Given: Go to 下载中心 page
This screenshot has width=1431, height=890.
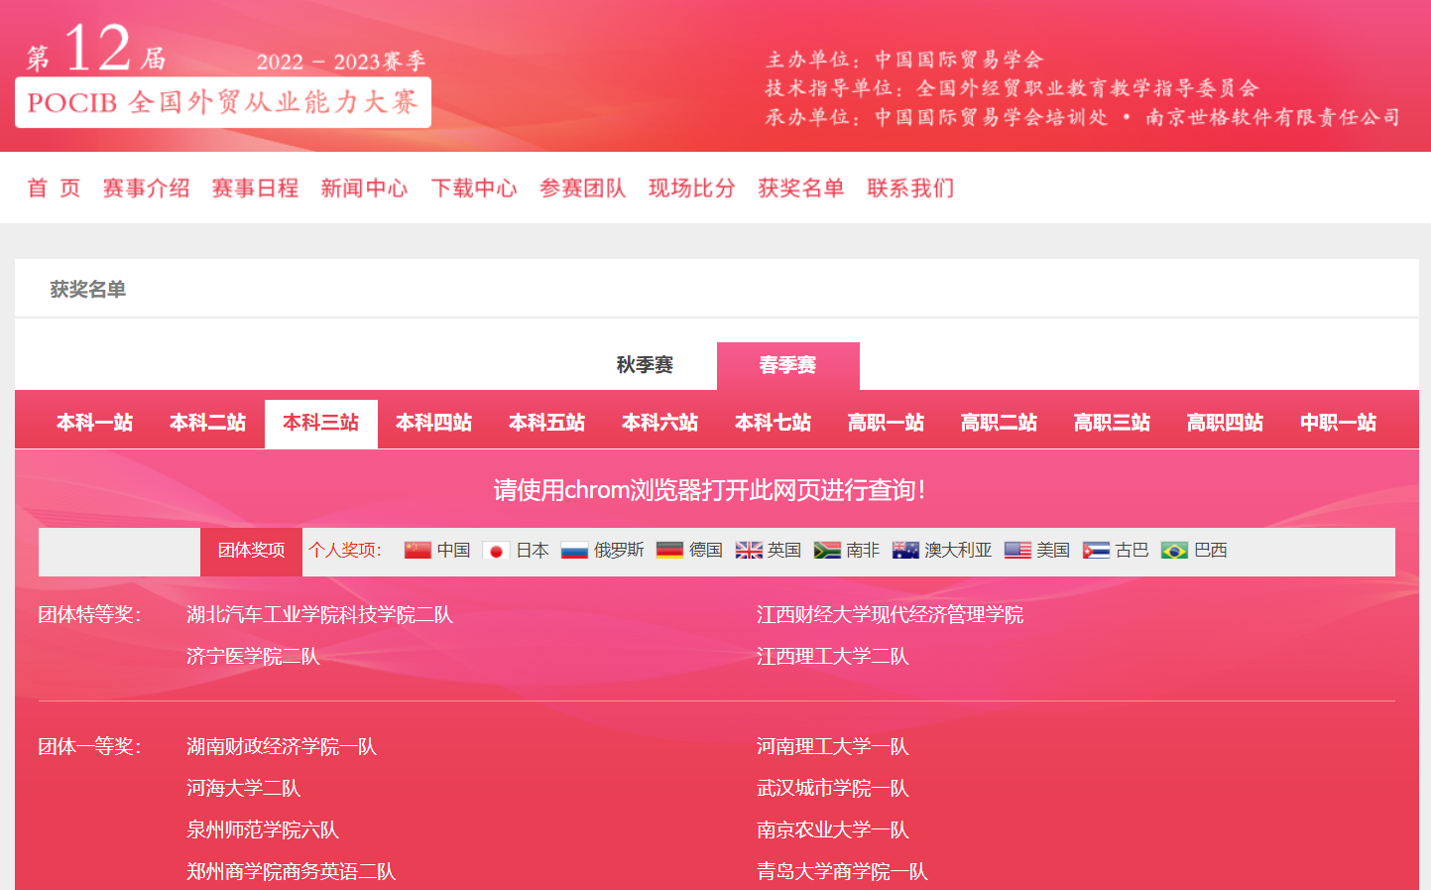Looking at the screenshot, I should pos(474,188).
